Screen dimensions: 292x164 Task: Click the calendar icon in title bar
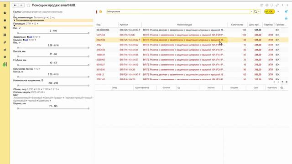coord(261,5)
